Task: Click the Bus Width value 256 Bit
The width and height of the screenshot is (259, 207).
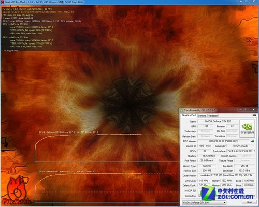Action: coord(244,166)
